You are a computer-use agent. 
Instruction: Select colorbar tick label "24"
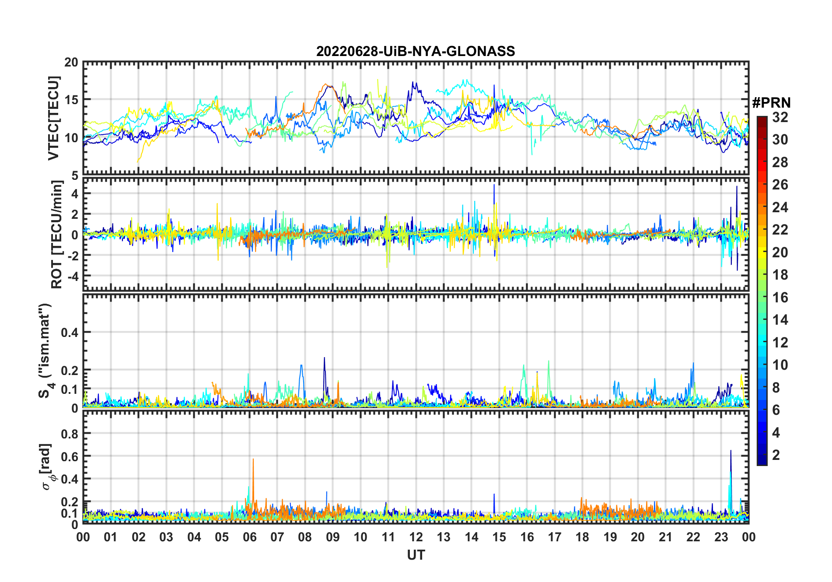[x=780, y=207]
